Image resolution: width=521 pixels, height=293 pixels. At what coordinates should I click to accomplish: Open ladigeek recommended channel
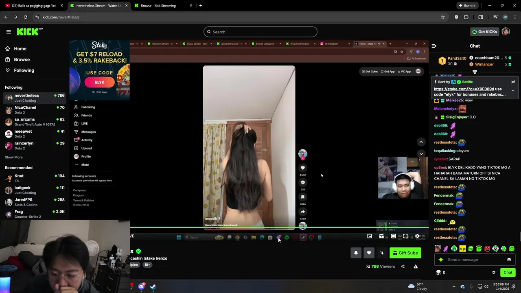click(x=35, y=190)
